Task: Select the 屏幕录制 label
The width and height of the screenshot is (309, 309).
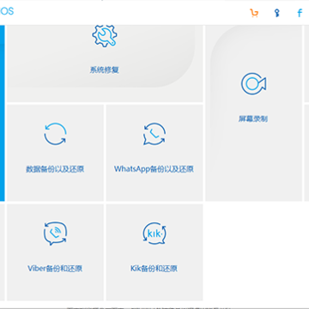Action: (x=253, y=118)
